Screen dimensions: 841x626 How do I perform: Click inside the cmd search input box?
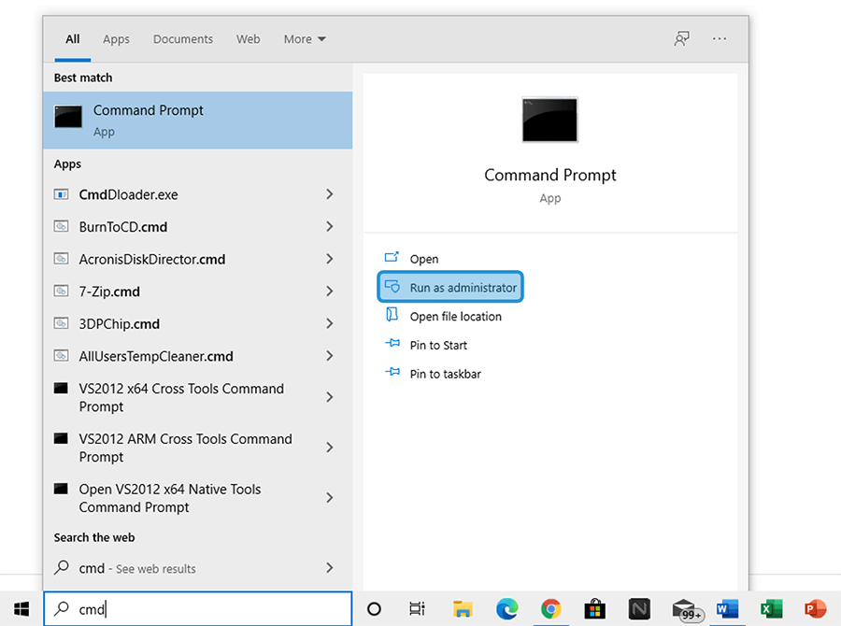(x=198, y=609)
